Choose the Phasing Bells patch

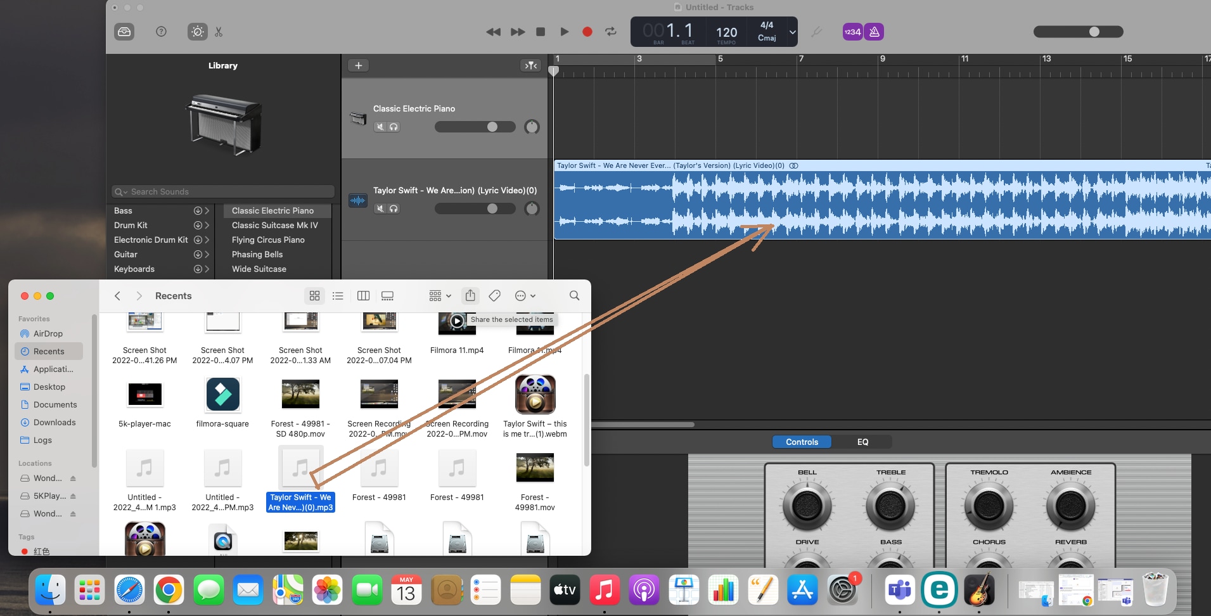click(x=257, y=254)
